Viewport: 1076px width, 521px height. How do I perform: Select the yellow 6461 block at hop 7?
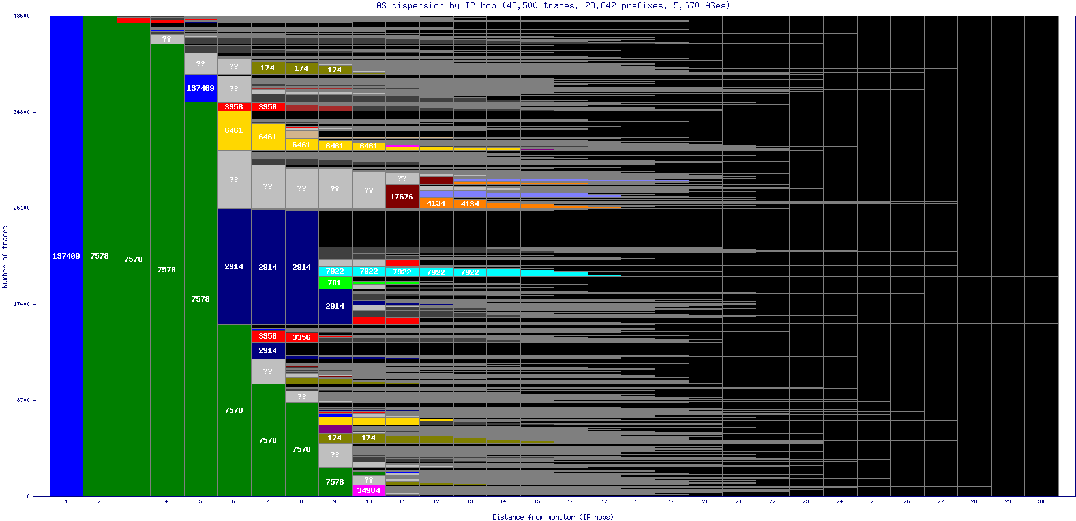pyautogui.click(x=268, y=137)
